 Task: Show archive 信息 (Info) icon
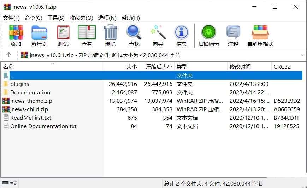pyautogui.click(x=181, y=32)
